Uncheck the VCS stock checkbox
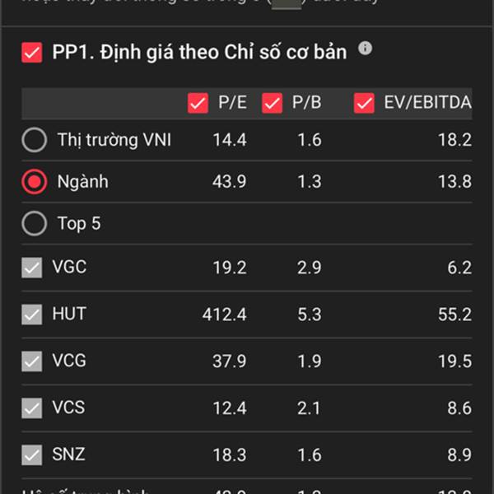The image size is (494, 494). coord(32,408)
